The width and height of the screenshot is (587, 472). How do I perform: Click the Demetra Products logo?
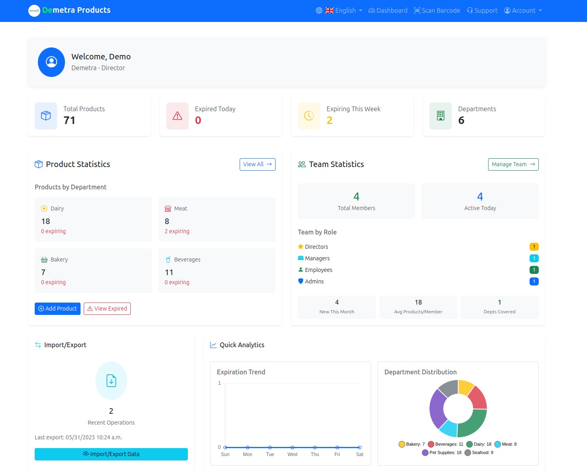pyautogui.click(x=69, y=10)
